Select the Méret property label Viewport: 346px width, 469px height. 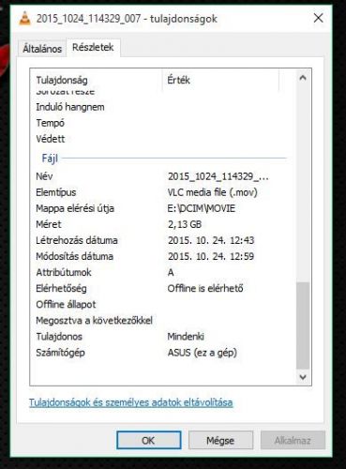pos(49,224)
